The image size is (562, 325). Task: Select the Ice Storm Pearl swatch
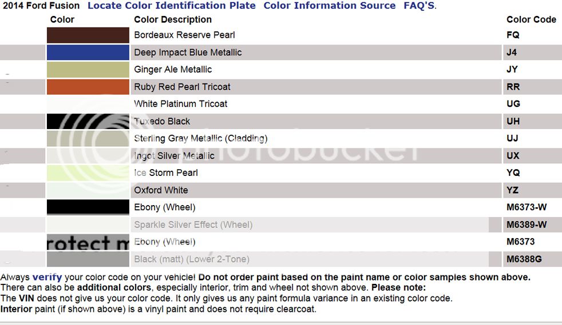point(88,172)
